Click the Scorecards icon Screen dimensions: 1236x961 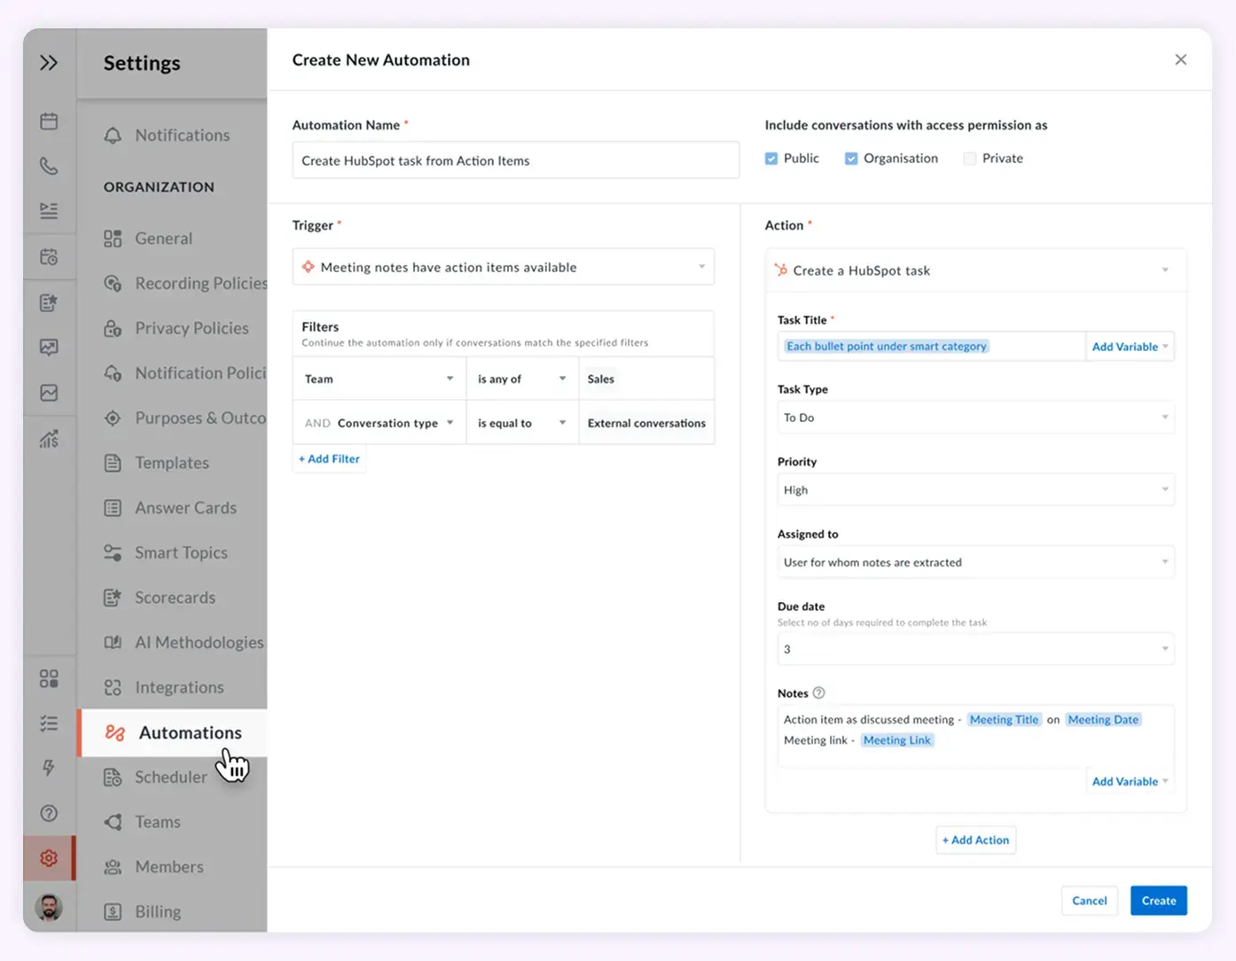[x=113, y=598]
